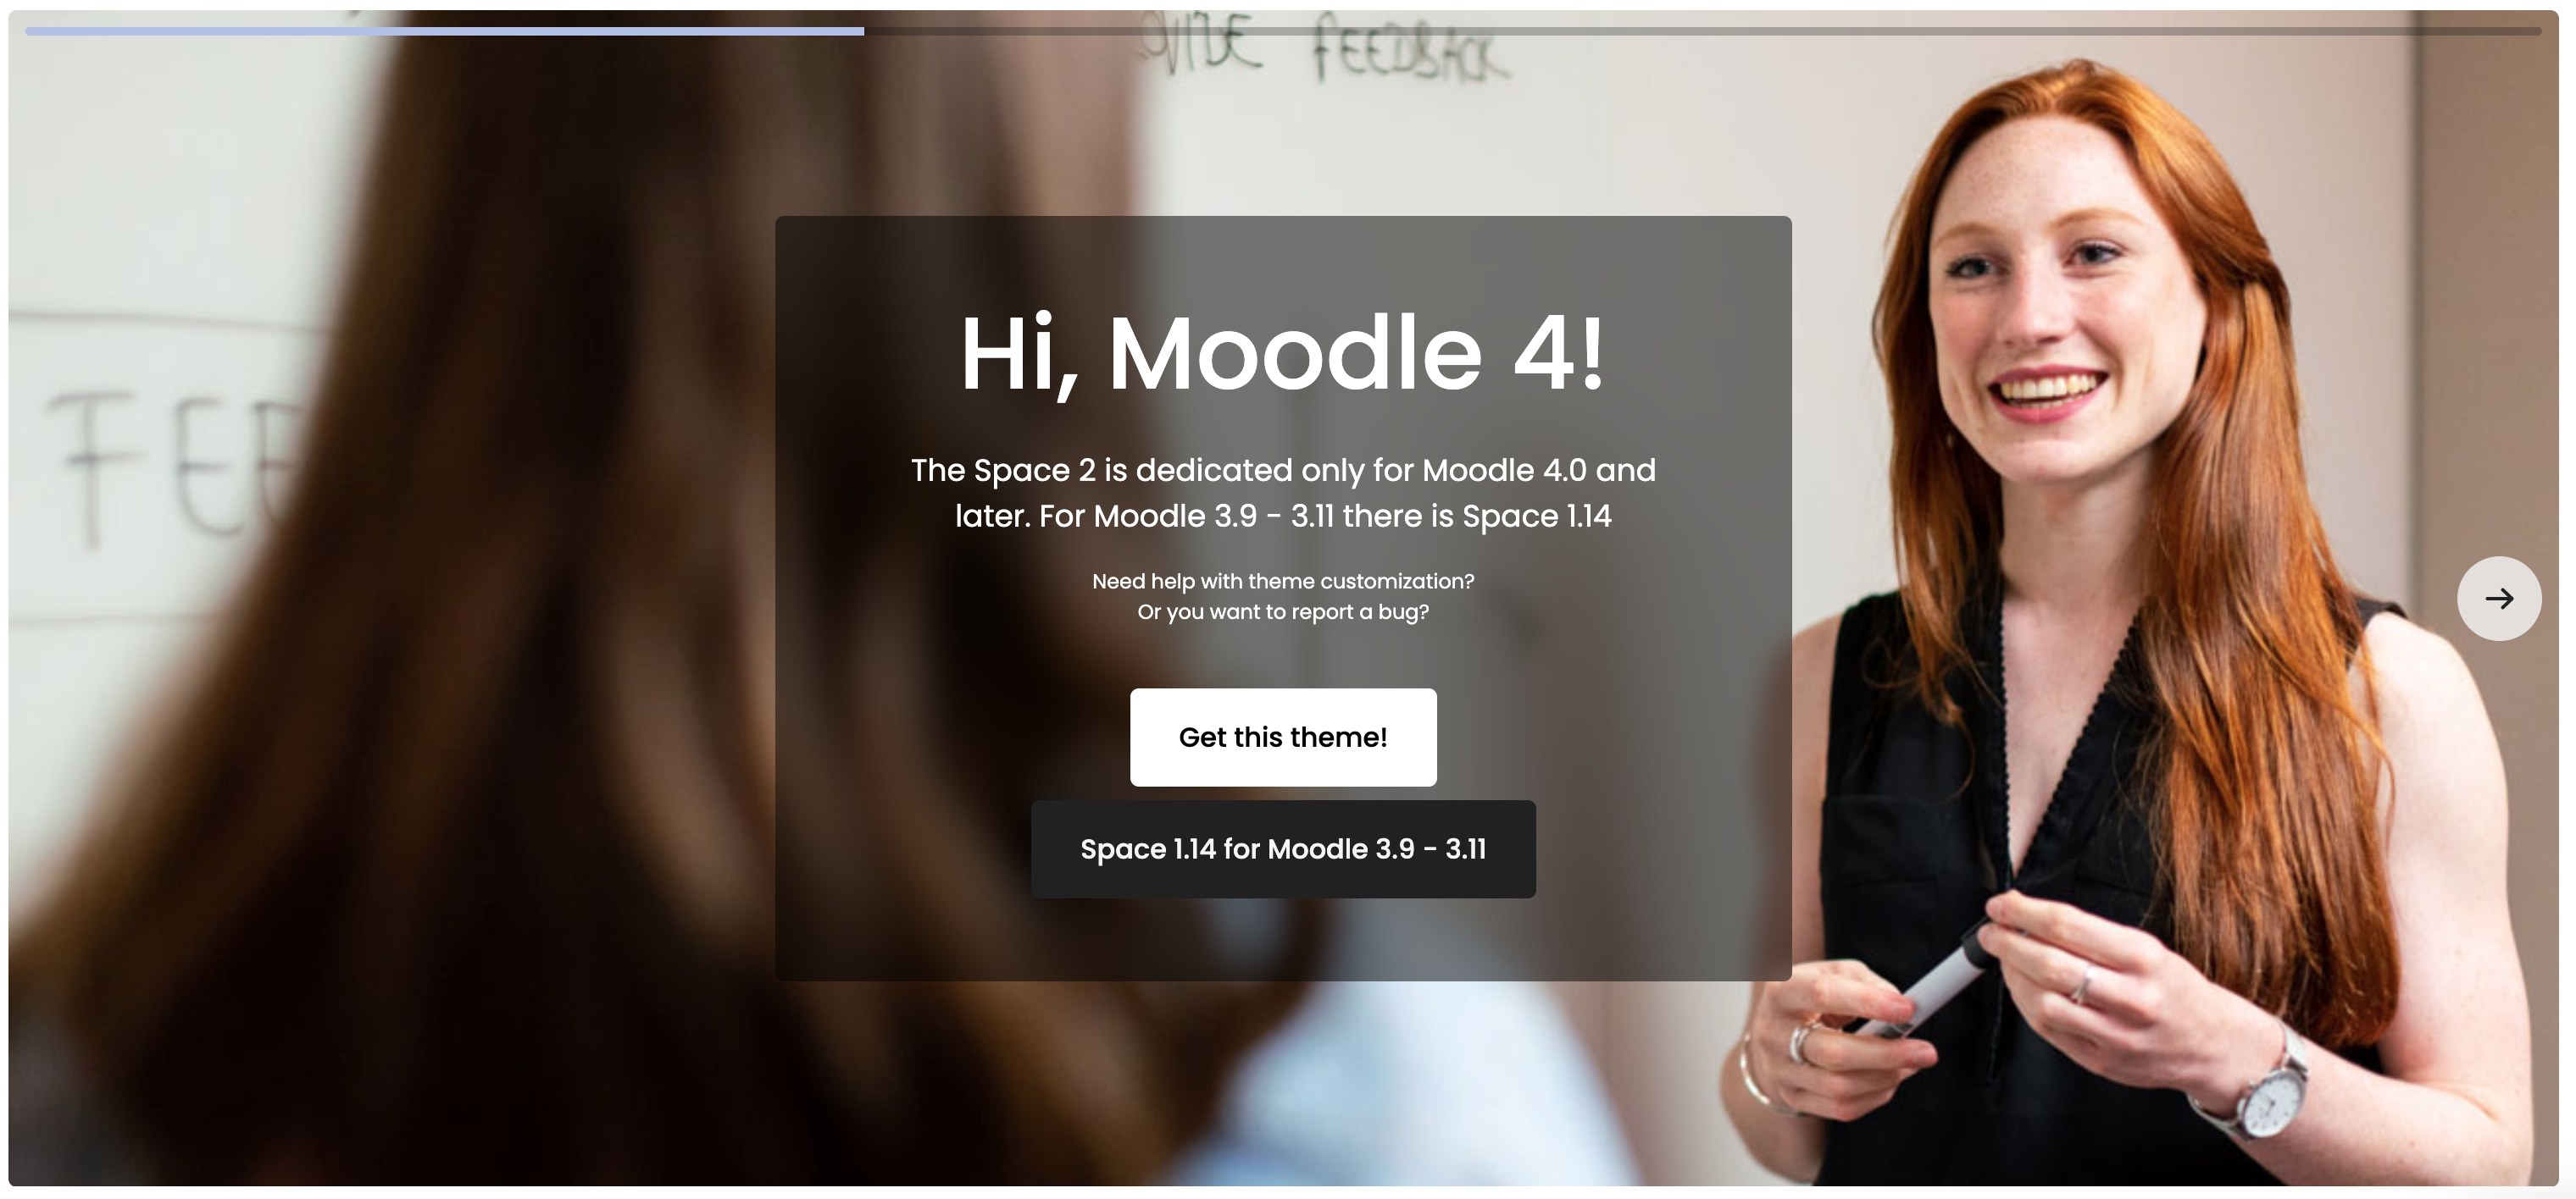The height and width of the screenshot is (1199, 2576).
Task: Advance to the next slide arrow
Action: click(x=2498, y=599)
